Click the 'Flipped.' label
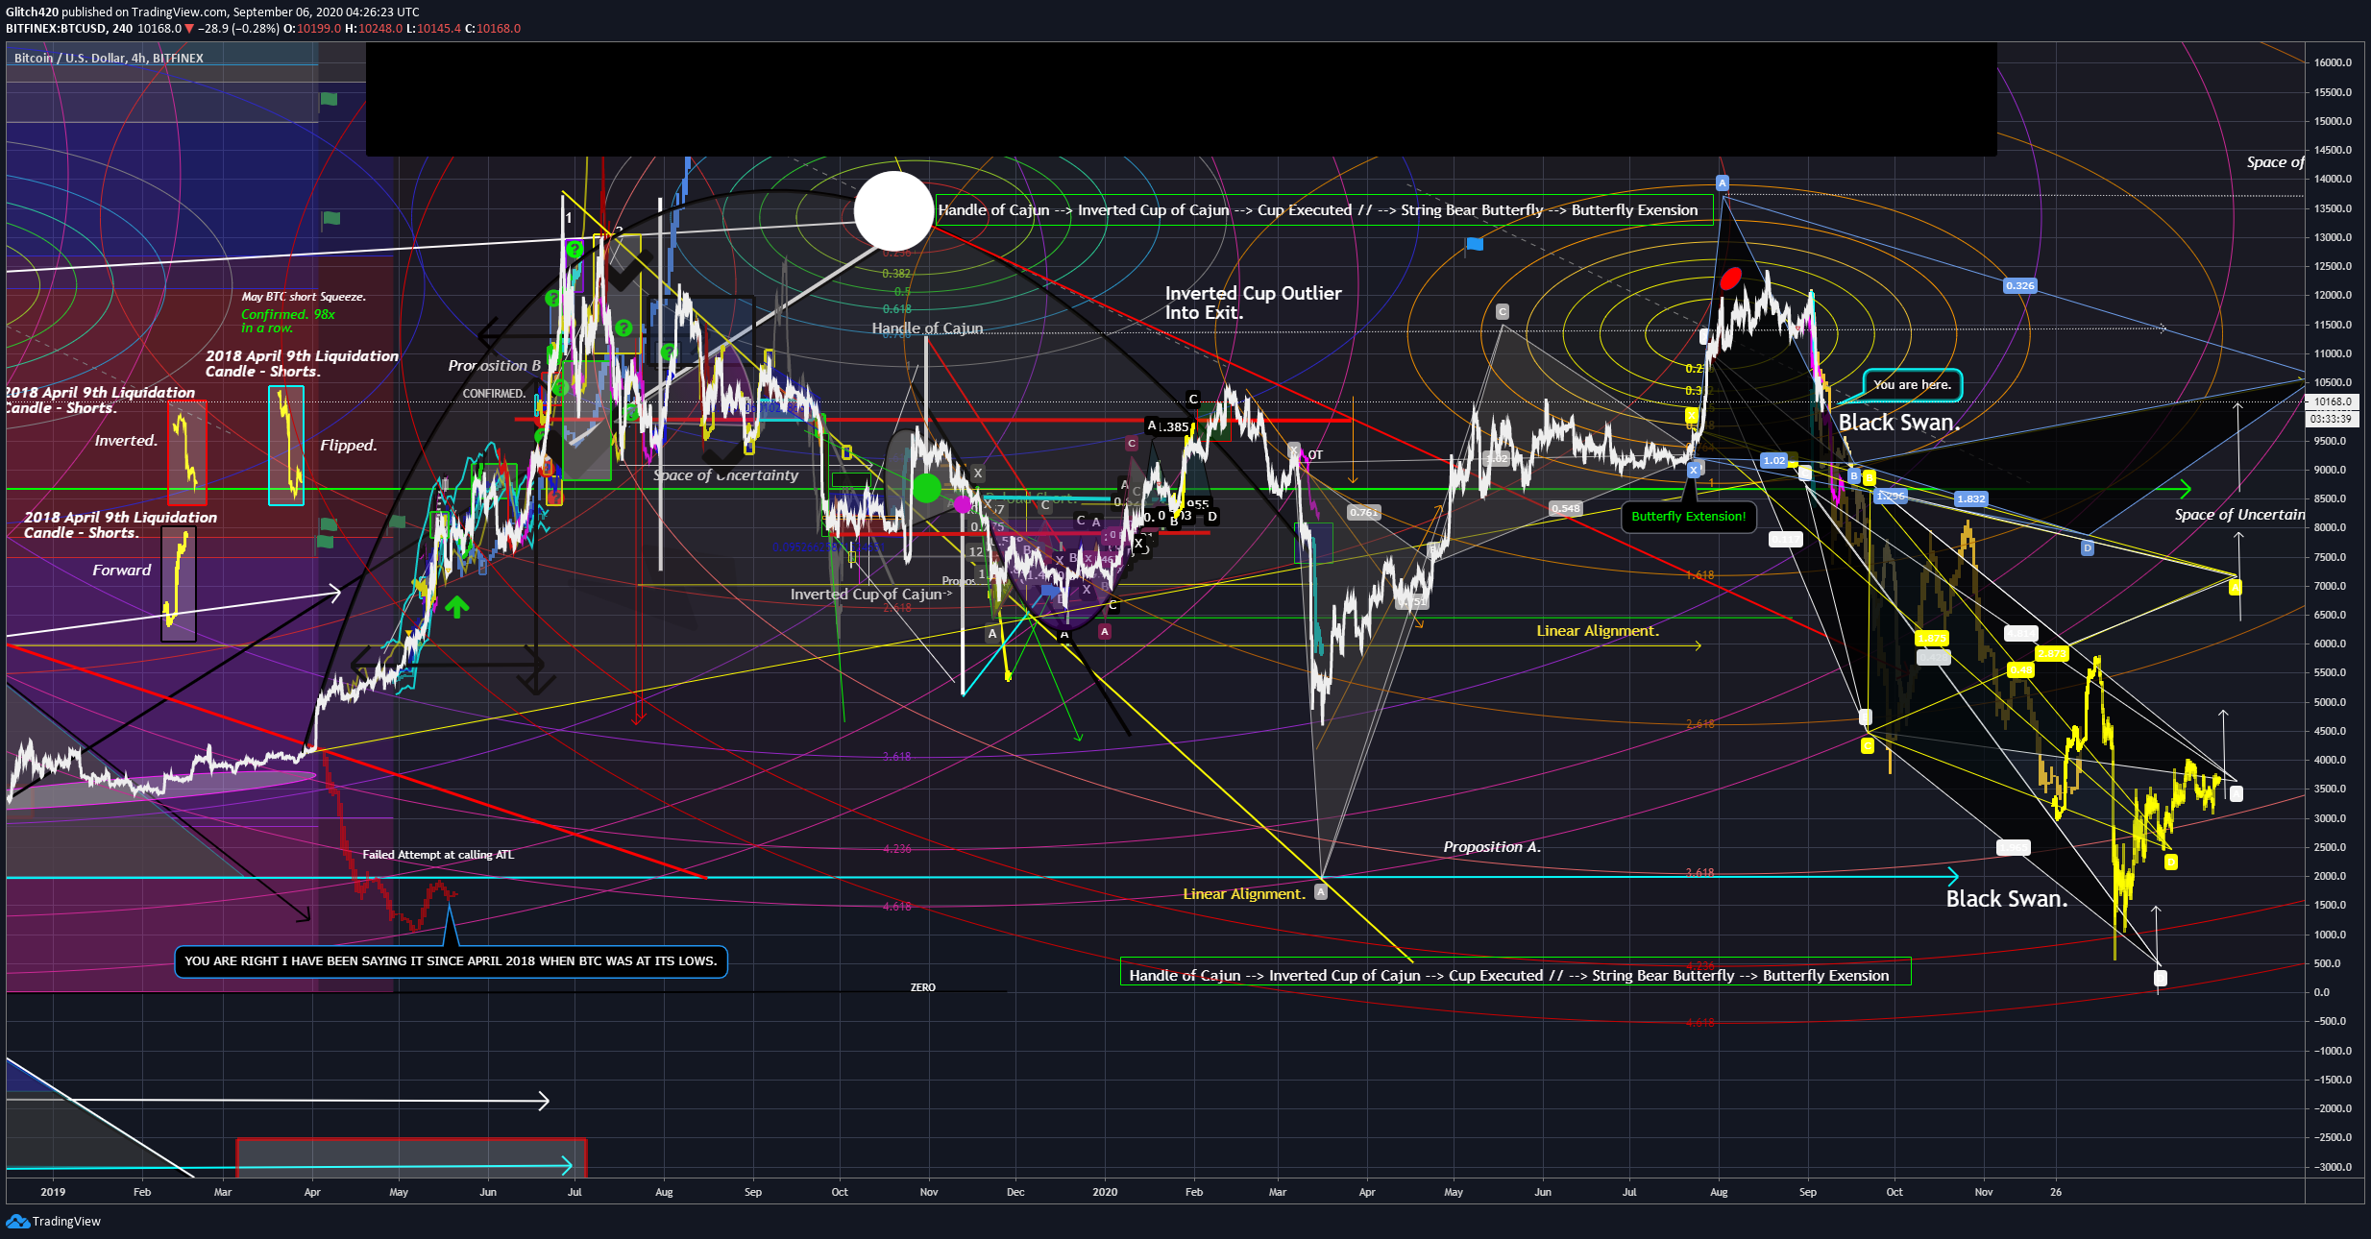 tap(349, 445)
